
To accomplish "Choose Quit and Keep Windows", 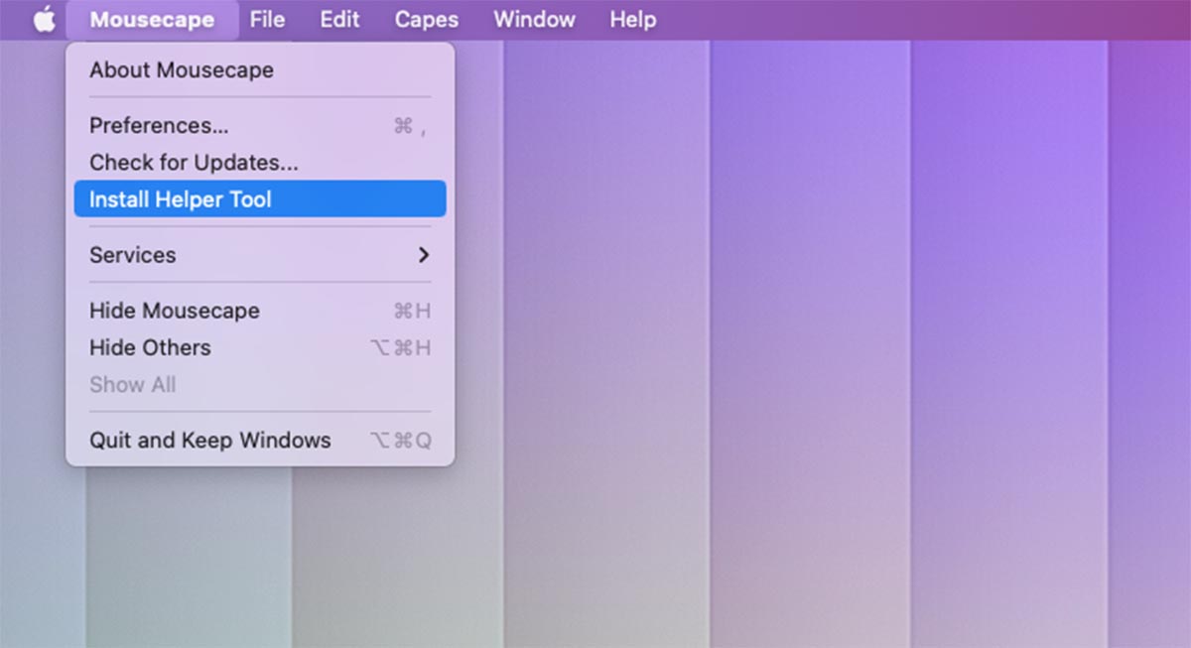I will pos(260,440).
